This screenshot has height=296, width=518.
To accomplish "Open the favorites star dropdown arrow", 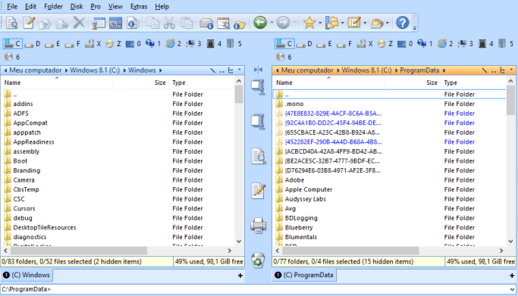I will (x=320, y=23).
